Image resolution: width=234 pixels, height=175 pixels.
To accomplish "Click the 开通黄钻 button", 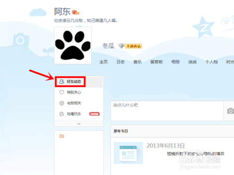I will pyautogui.click(x=133, y=46).
